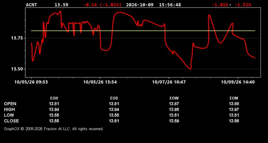Click EOM close value 13.56
The height and width of the screenshot is (143, 268).
tap(234, 121)
